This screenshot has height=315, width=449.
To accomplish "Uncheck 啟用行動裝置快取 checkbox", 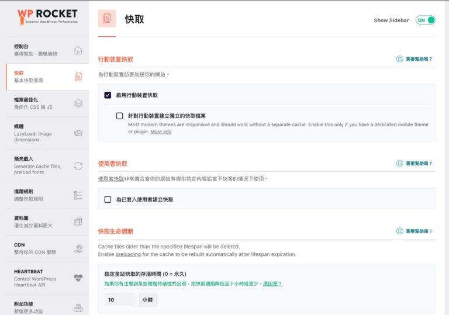I will (108, 95).
